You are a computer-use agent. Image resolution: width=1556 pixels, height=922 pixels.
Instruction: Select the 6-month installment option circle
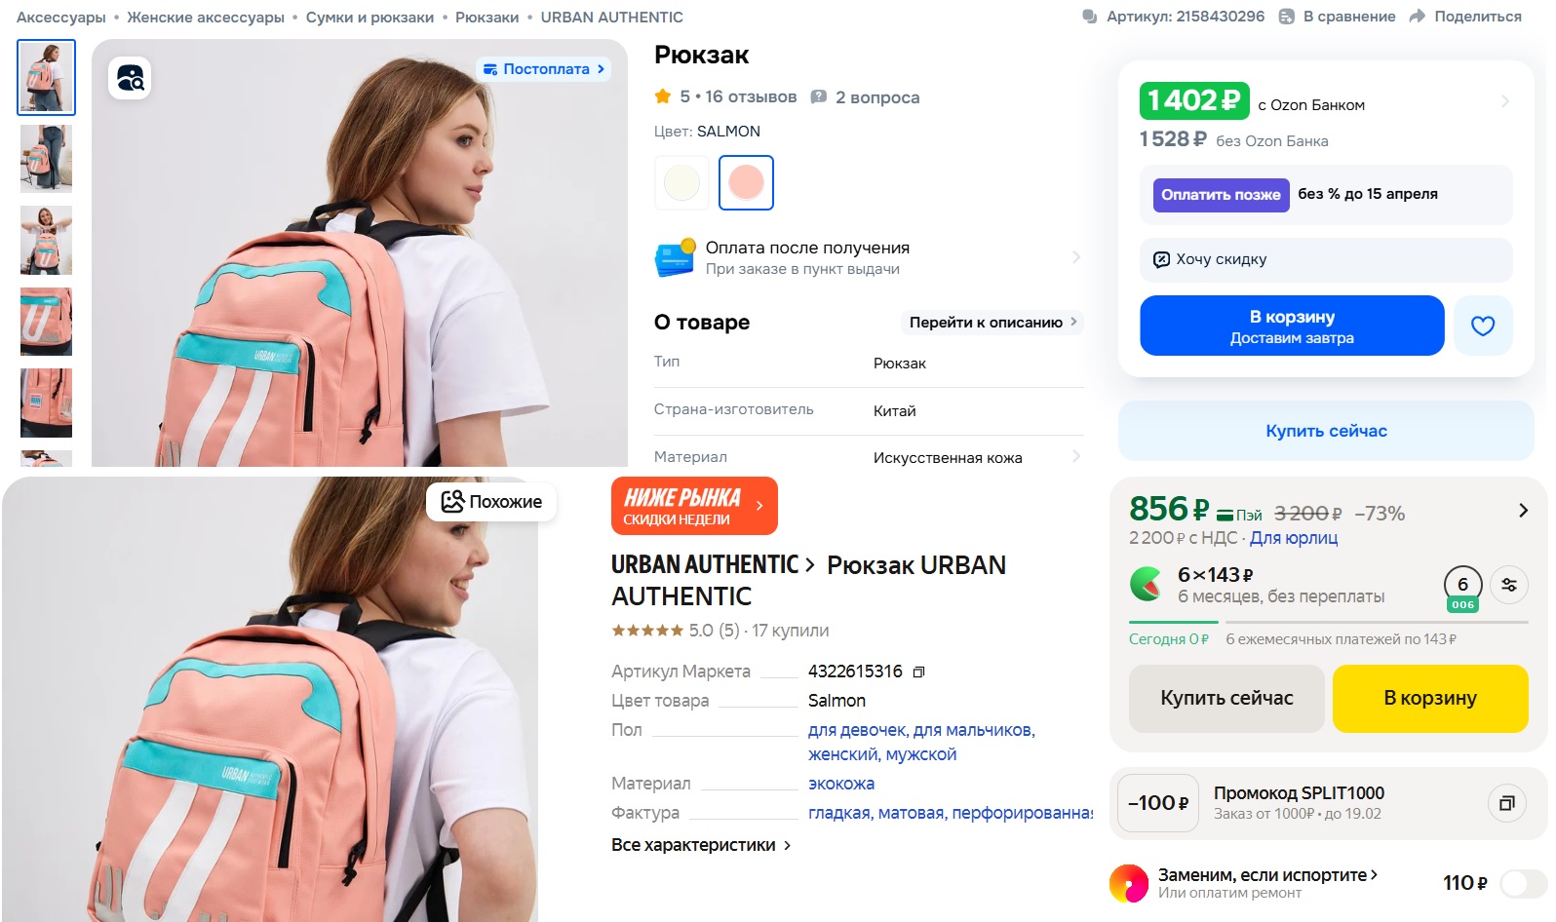(x=1462, y=585)
